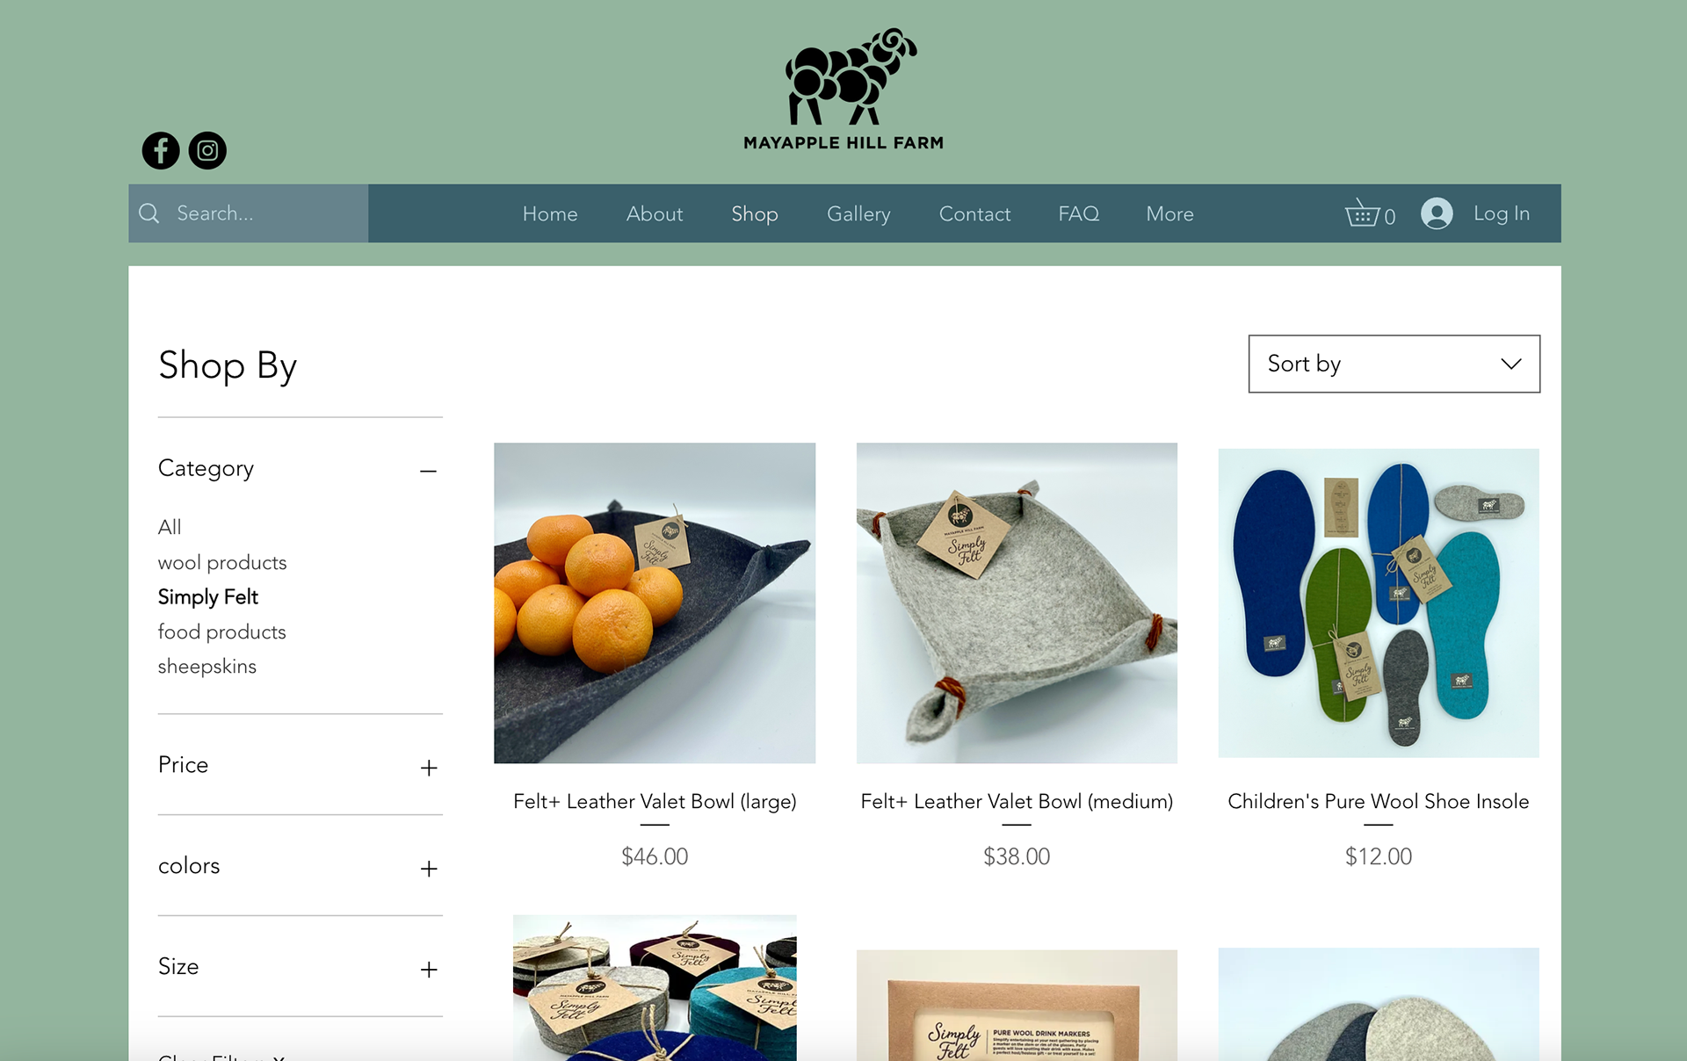1687x1061 pixels.
Task: Open the Sort by dropdown
Action: click(x=1394, y=364)
